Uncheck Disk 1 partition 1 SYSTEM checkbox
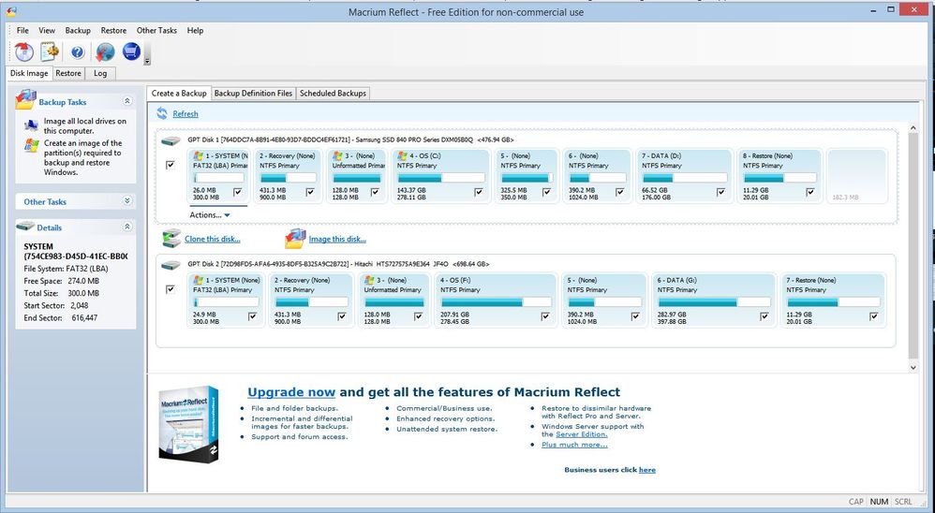The width and height of the screenshot is (935, 513). point(238,192)
